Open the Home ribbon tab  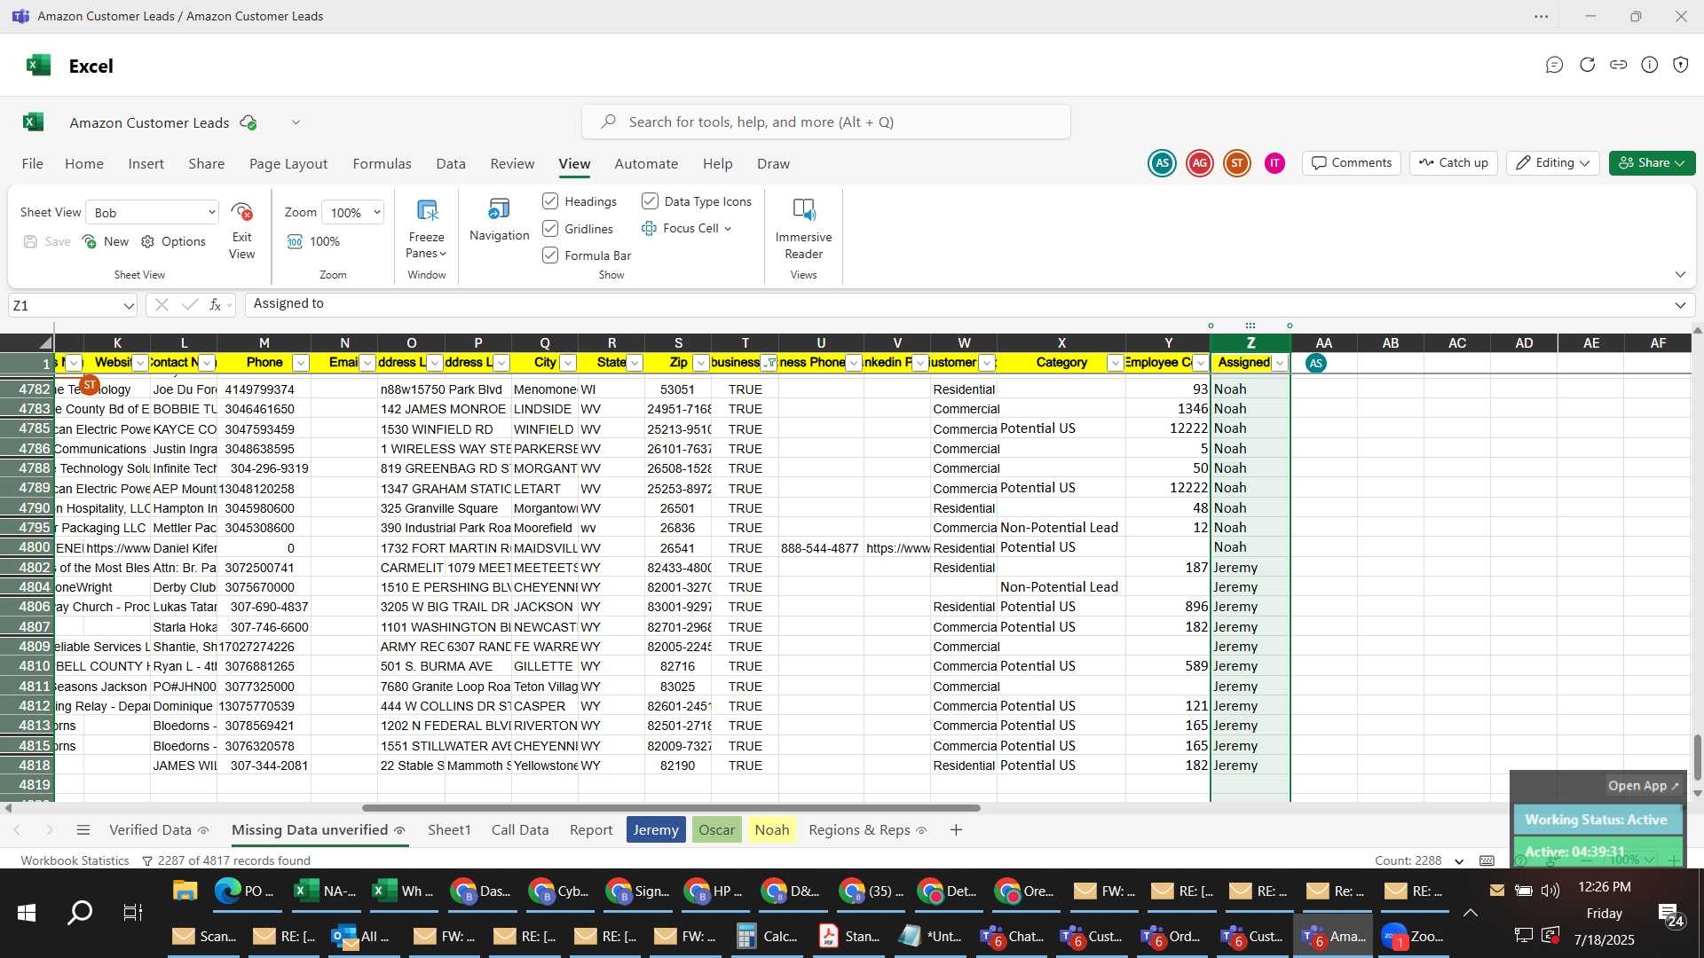84,164
